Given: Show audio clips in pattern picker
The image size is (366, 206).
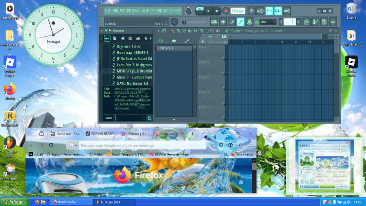Looking at the screenshot, I should coord(174,41).
